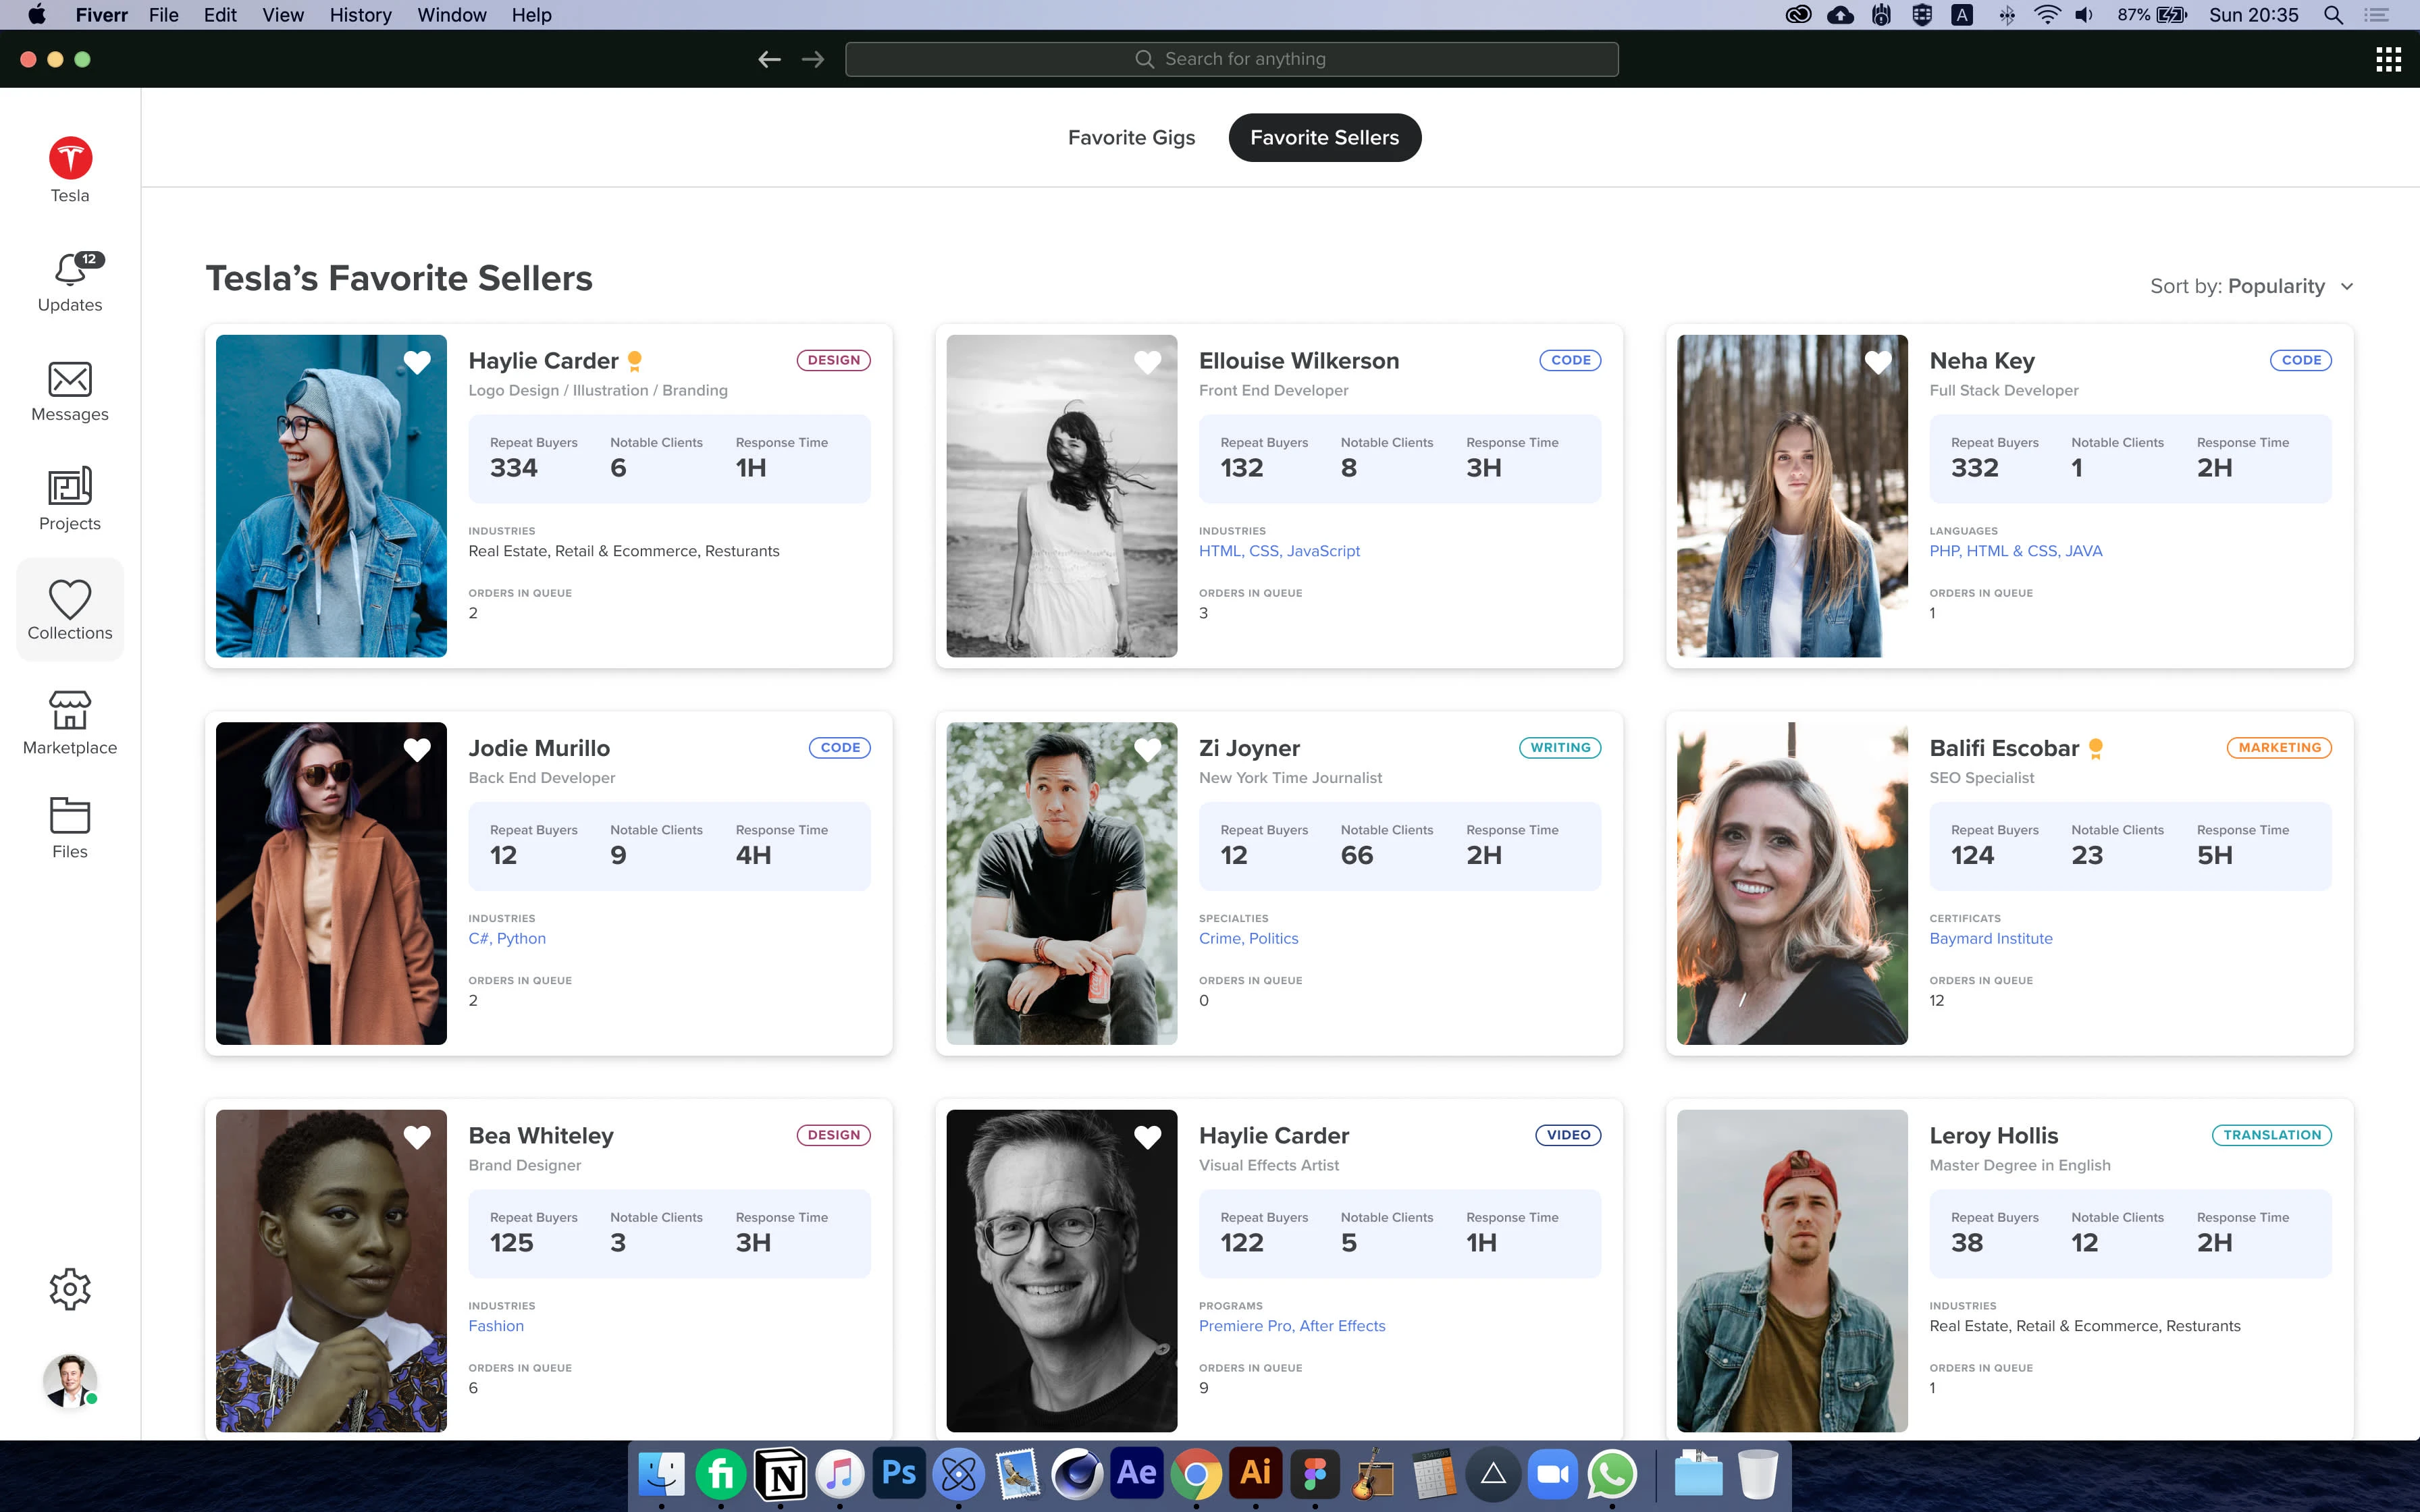Open Photoshop from the dock

[x=899, y=1473]
